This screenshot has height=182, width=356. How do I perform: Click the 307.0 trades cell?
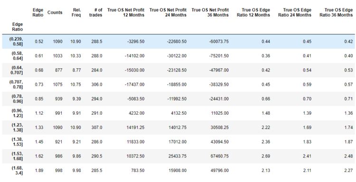97,127
